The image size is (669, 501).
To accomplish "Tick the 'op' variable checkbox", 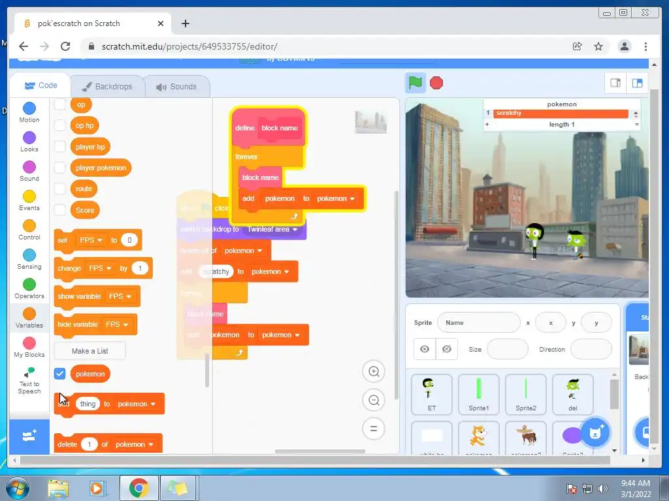I will point(59,104).
